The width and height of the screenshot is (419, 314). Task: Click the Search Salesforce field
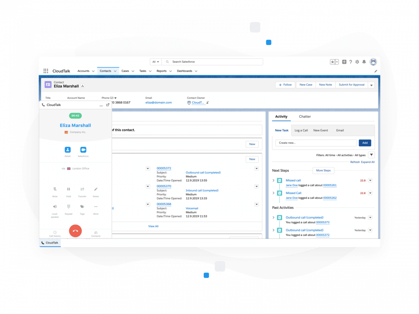(212, 62)
